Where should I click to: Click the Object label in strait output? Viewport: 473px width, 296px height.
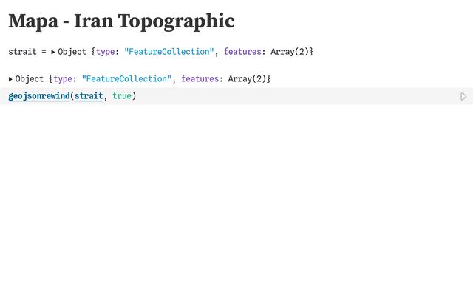pyautogui.click(x=72, y=52)
